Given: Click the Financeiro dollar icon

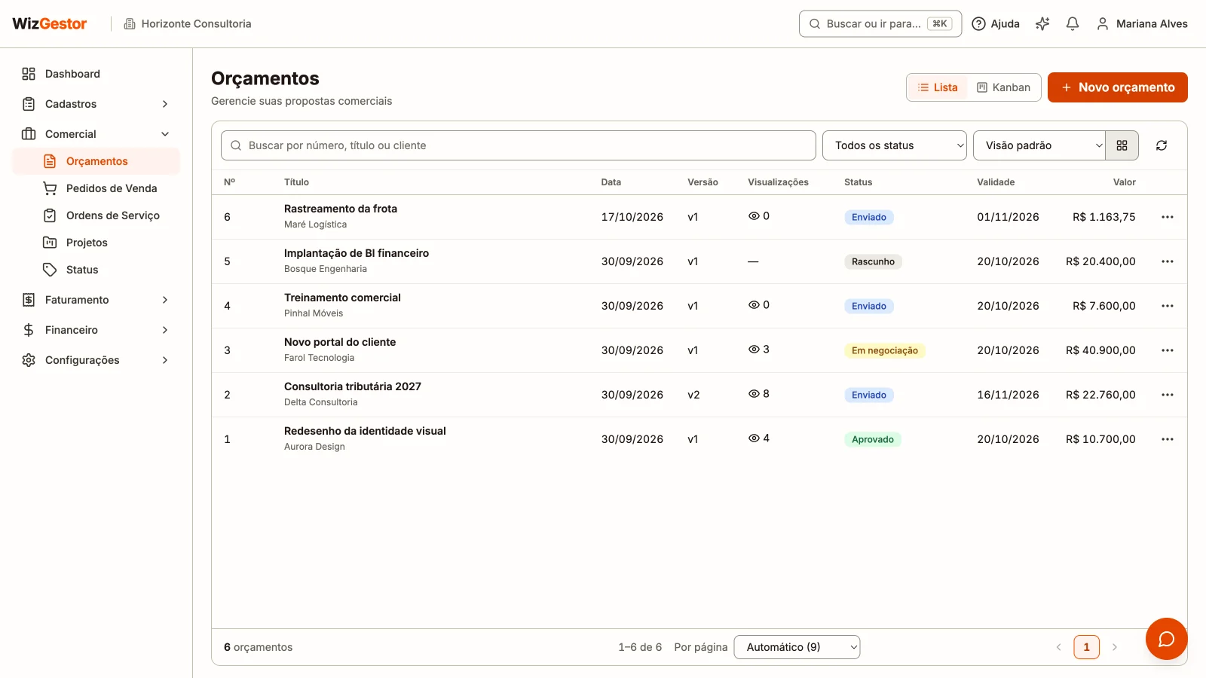Looking at the screenshot, I should pos(29,330).
